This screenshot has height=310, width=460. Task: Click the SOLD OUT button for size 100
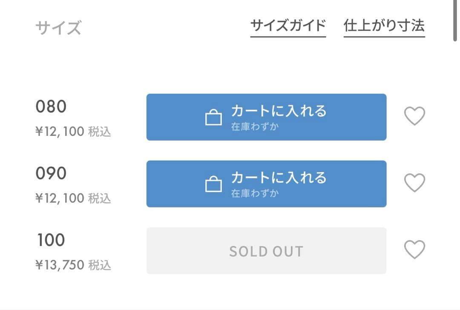pyautogui.click(x=266, y=251)
